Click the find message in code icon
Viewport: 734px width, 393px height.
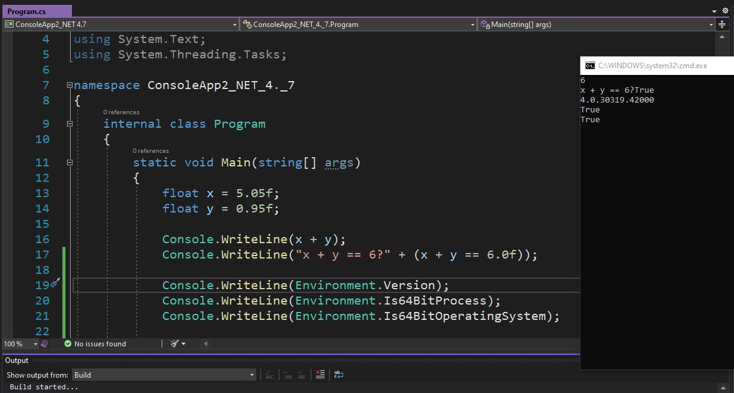point(270,375)
